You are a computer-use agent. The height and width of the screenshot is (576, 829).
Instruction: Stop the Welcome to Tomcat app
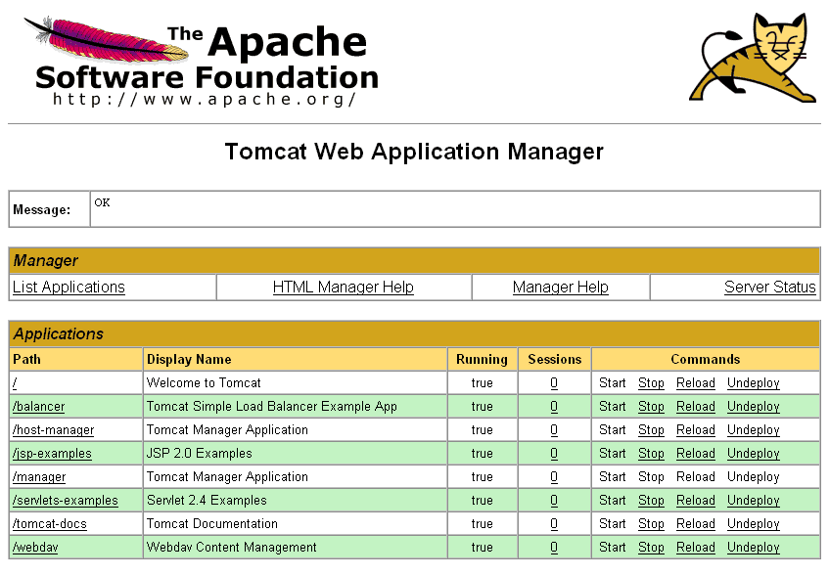click(x=651, y=383)
